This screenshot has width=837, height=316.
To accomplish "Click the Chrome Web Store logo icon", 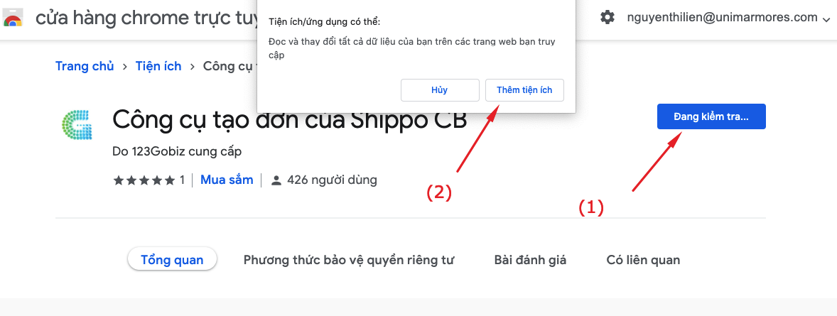I will [x=12, y=18].
